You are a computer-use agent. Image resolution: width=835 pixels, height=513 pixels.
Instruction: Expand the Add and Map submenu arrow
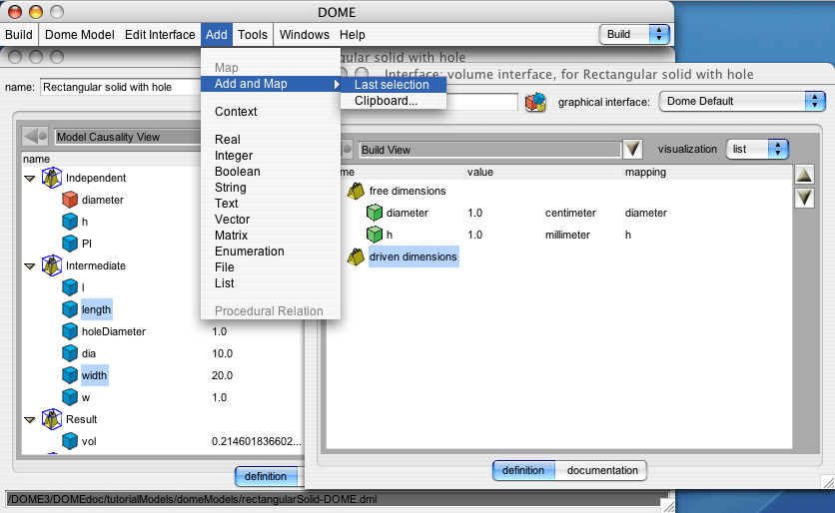[336, 84]
